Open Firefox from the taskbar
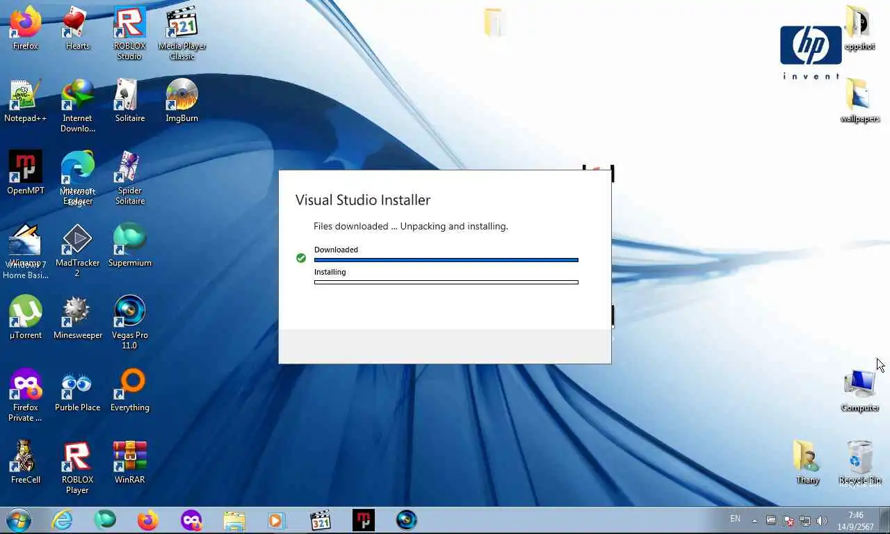The height and width of the screenshot is (534, 890). [x=148, y=520]
